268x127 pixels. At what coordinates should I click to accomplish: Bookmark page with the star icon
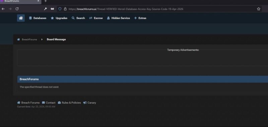pos(259,9)
